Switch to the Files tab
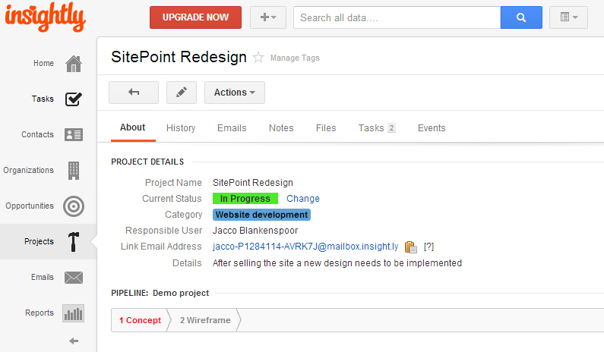Screen dimensions: 604x352 326,128
